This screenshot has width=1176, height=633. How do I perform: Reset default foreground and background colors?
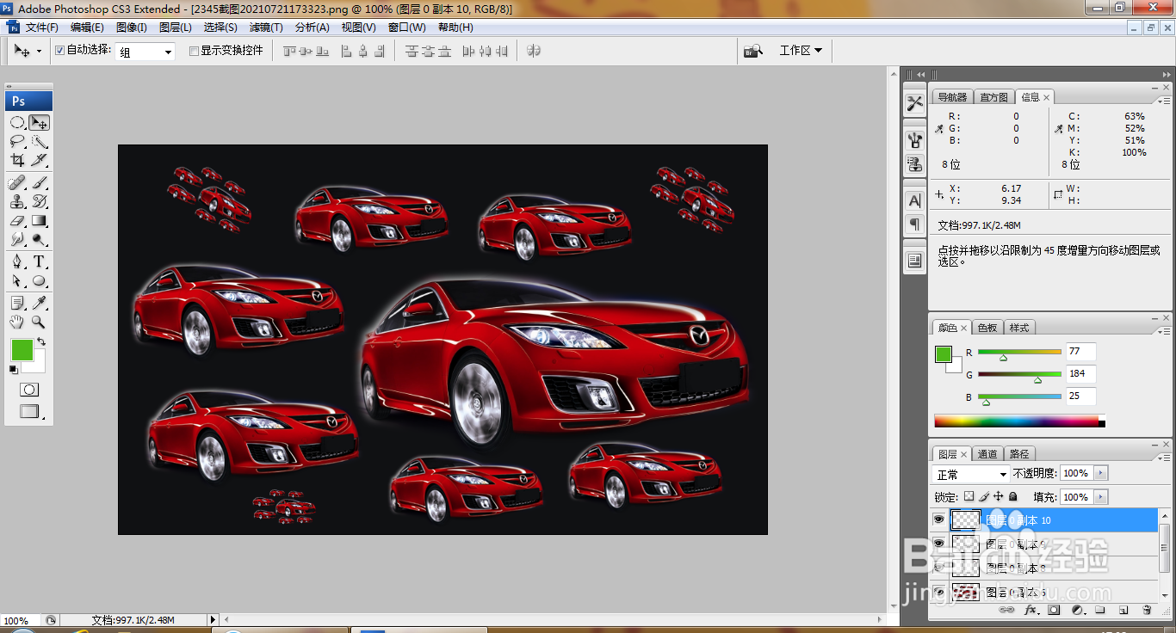(x=13, y=370)
